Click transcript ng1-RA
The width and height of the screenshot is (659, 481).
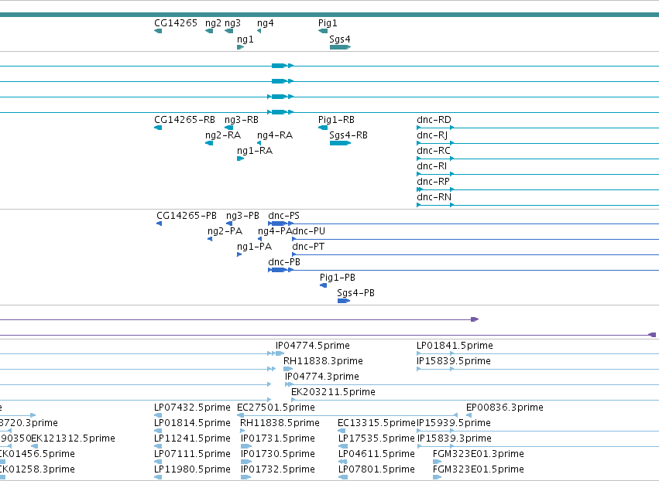(255, 151)
